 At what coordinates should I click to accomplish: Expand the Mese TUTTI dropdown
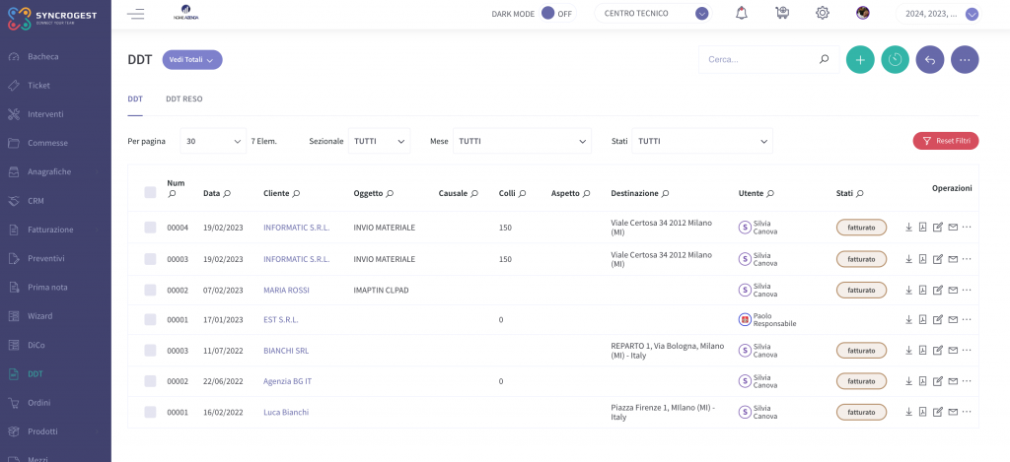coord(522,141)
